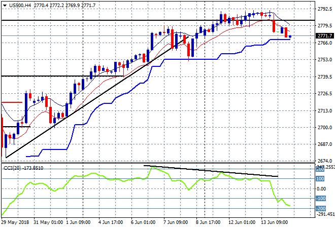This screenshot has width=335, height=228.
Task: Click the 12 Jun 01:00 time label
Action: [x=242, y=222]
